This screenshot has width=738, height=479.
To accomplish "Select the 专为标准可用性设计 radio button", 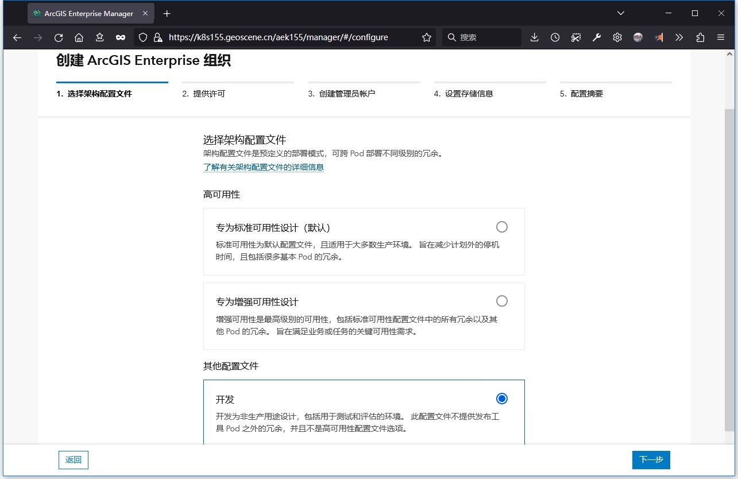I will (x=502, y=227).
